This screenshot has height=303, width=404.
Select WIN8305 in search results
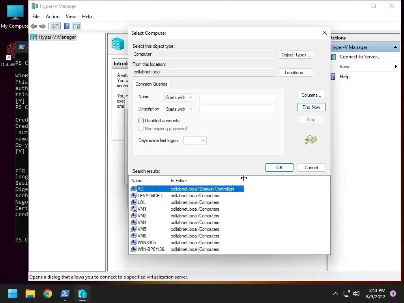pos(187,243)
